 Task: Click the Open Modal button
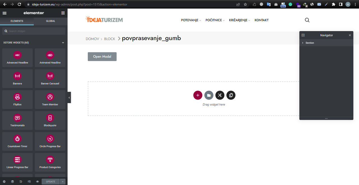(102, 57)
